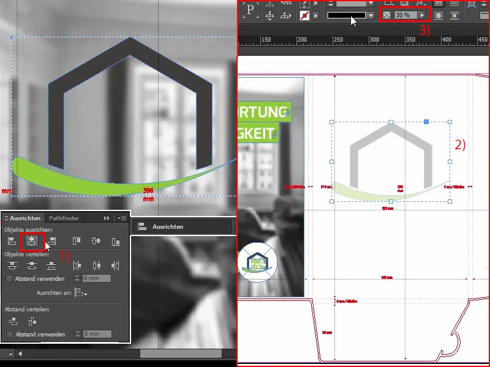Viewport: 490px width, 367px height.
Task: Distribute vertical spacing under Abstand verteilen
Action: (x=13, y=321)
